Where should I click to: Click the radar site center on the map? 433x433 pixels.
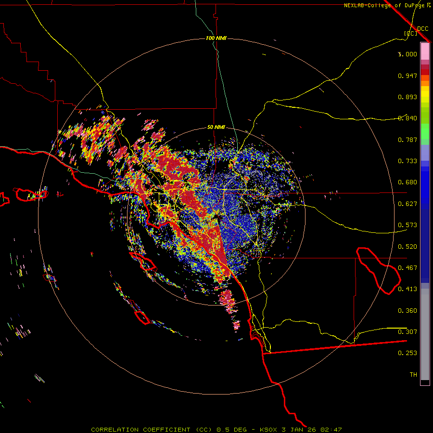216,217
